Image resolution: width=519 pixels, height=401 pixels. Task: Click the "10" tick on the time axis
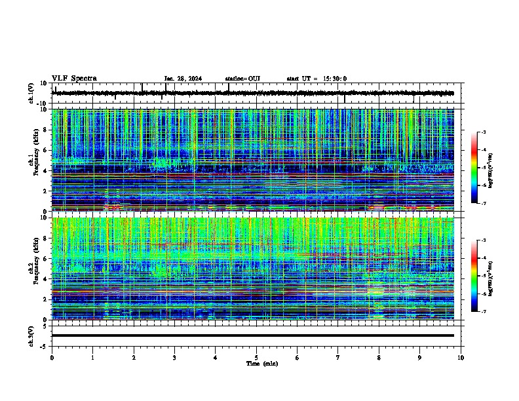(x=461, y=358)
